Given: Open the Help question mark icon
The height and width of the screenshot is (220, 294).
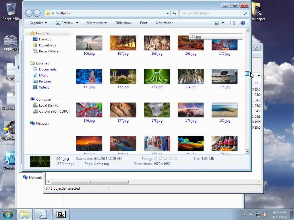Looking at the screenshot, I should click(243, 23).
